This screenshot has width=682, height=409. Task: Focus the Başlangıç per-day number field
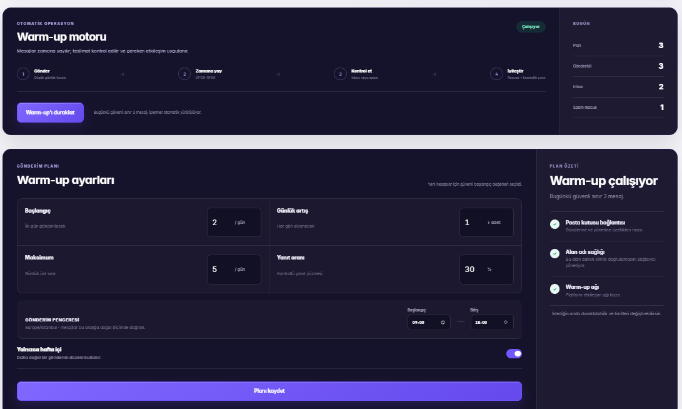point(234,223)
